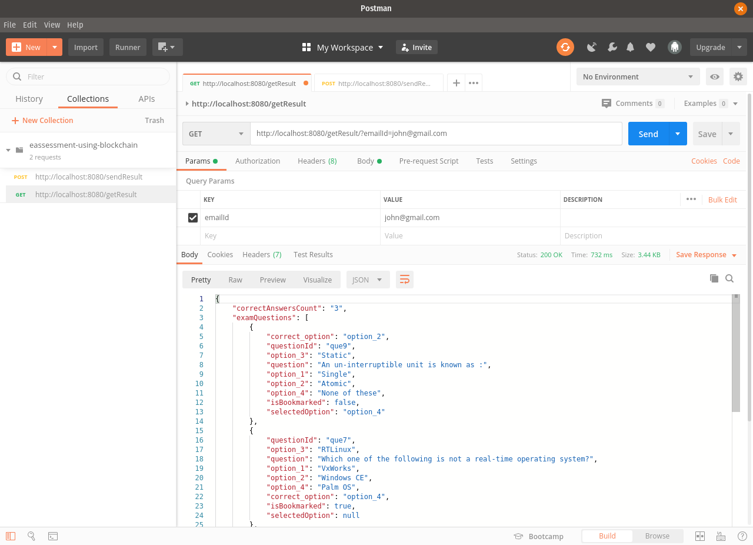Open Examples dropdown
The width and height of the screenshot is (753, 545).
pos(711,103)
